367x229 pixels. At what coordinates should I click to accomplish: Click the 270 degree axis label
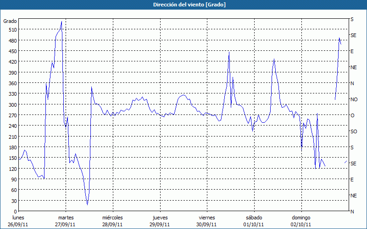[11, 115]
